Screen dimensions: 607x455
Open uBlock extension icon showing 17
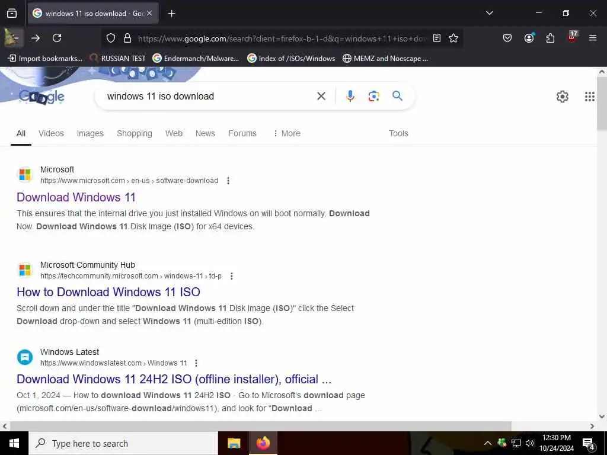572,37
